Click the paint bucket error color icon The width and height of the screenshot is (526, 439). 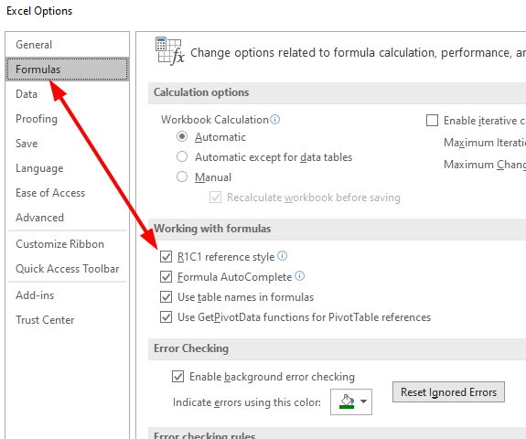pos(347,402)
